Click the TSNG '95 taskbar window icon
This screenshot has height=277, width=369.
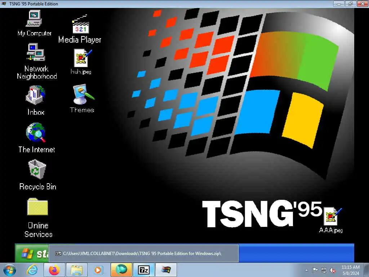166,270
